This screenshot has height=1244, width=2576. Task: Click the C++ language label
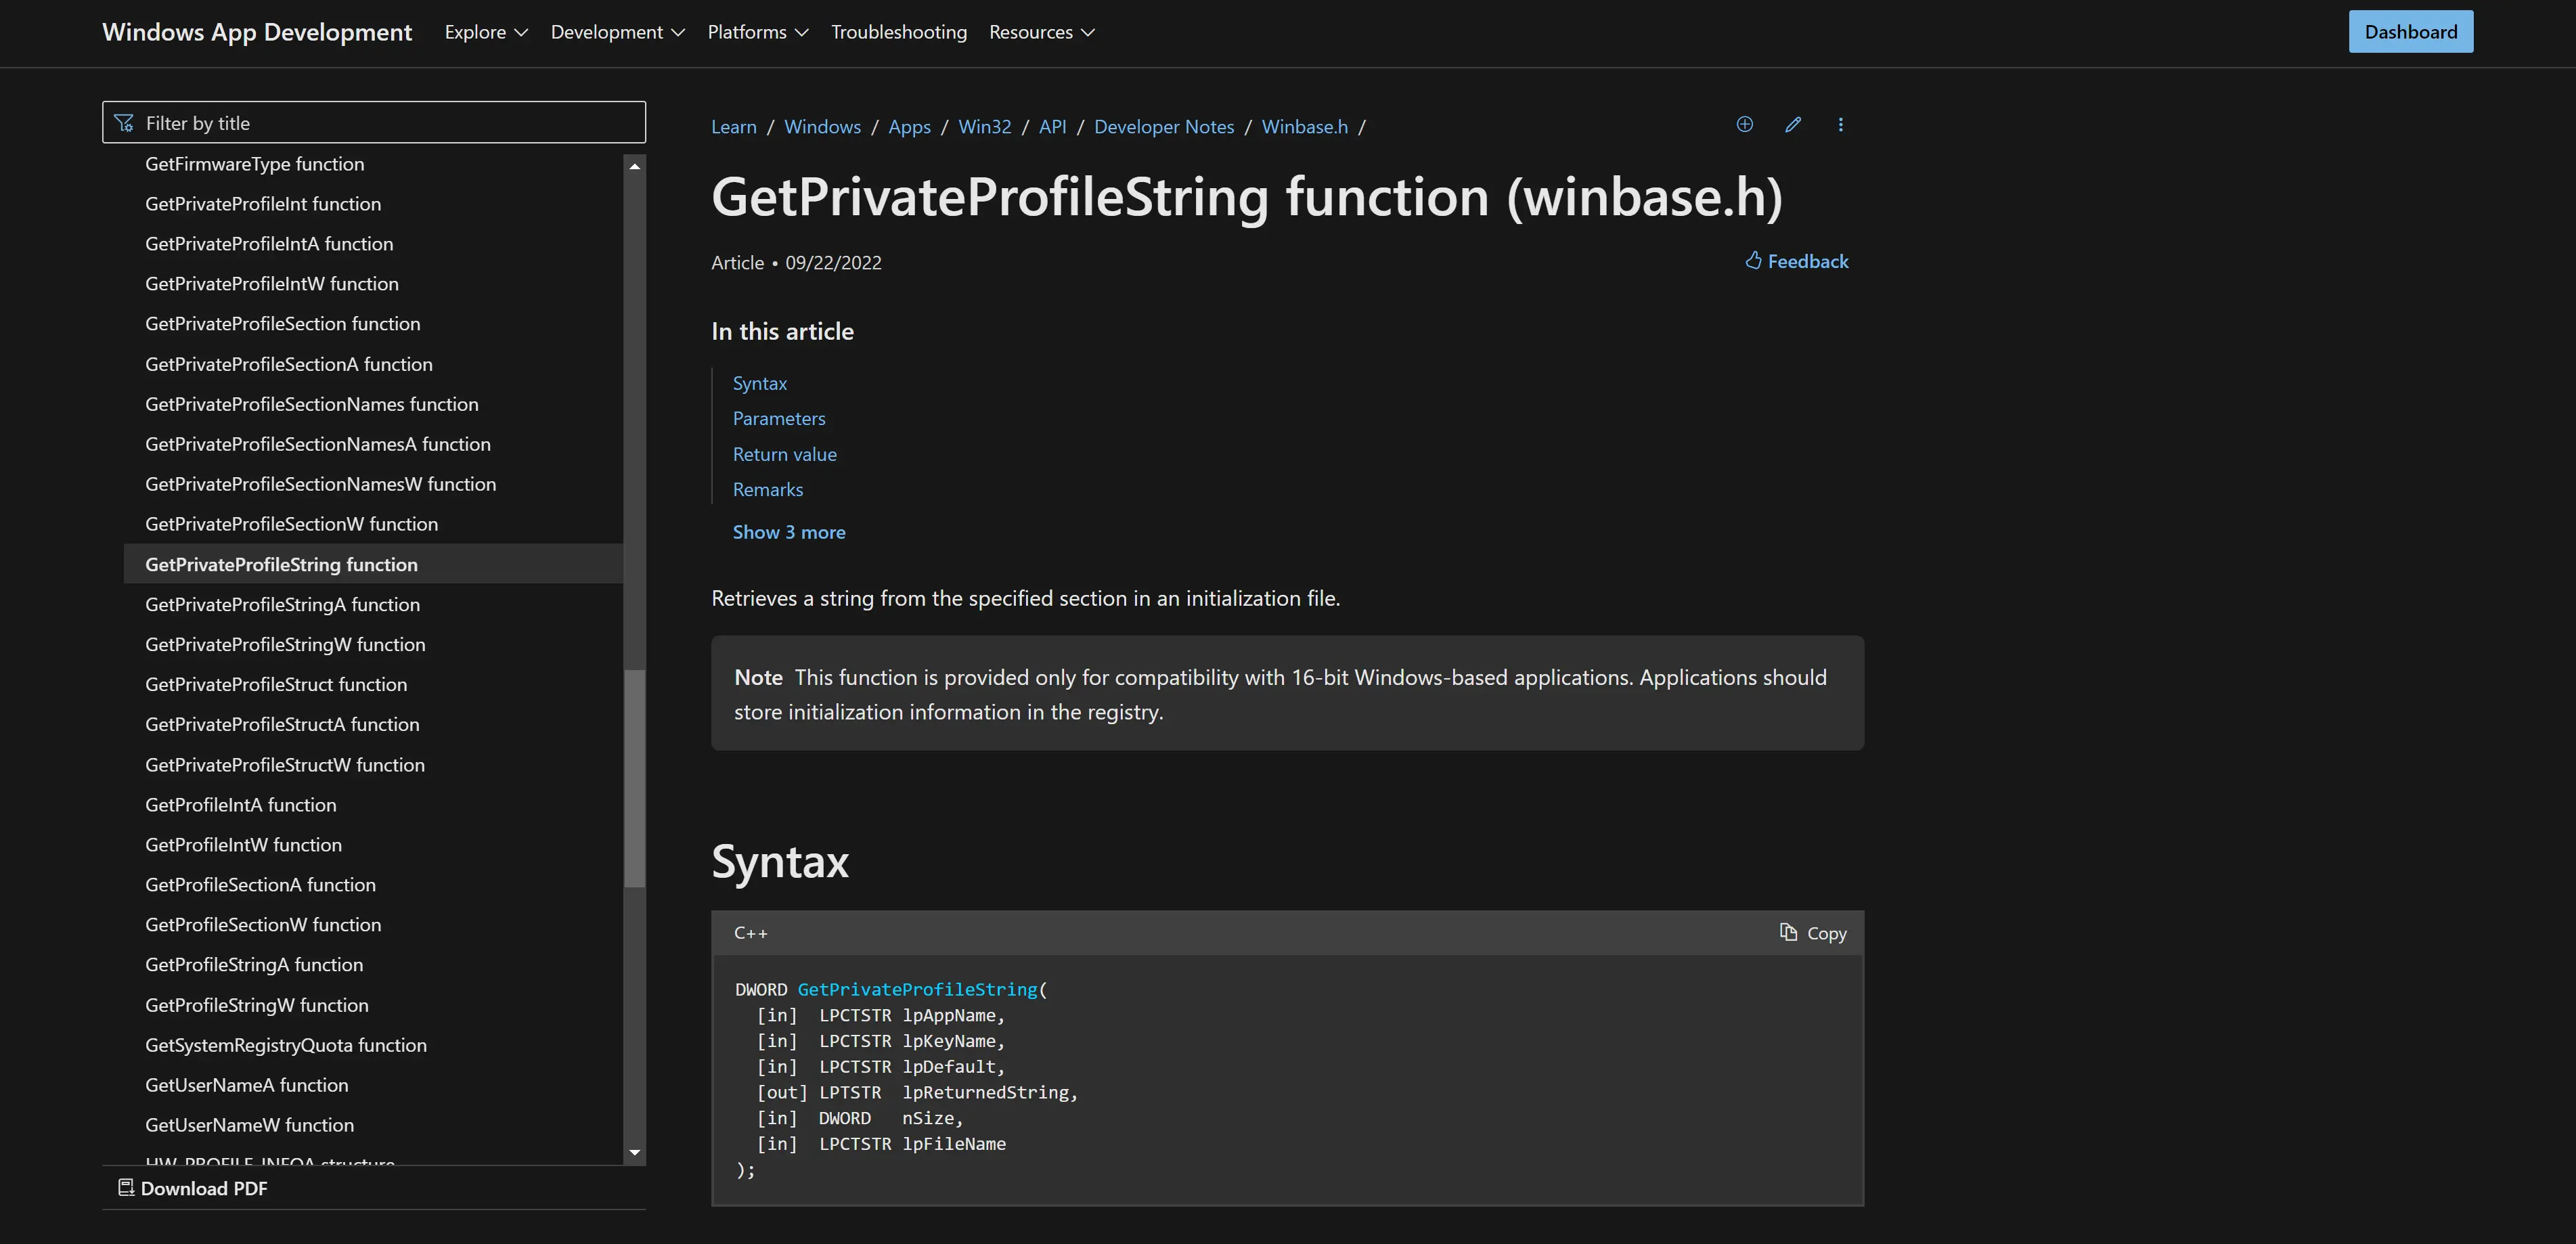coord(750,933)
